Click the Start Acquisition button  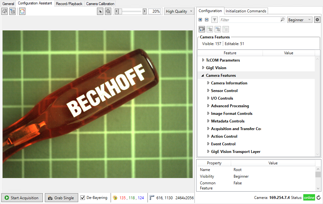click(x=22, y=198)
